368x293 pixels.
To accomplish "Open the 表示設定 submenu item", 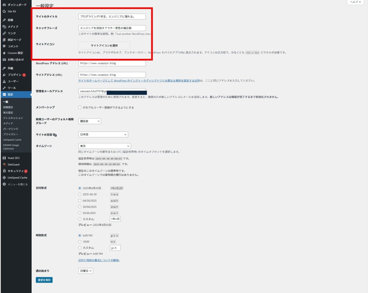I will click(8, 112).
